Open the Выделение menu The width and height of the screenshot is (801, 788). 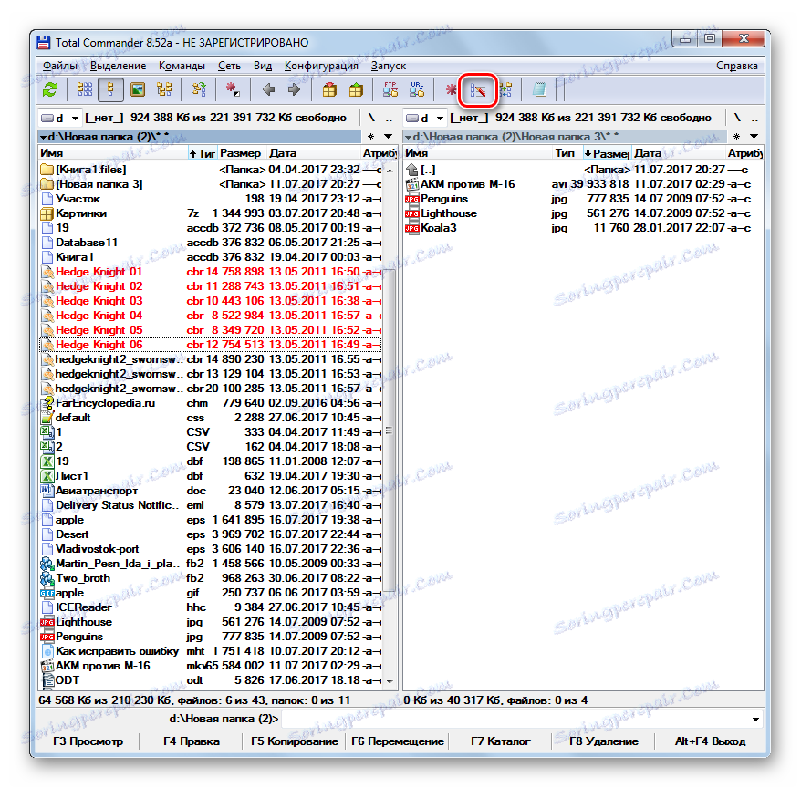118,66
